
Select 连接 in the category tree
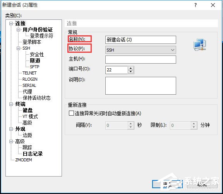(21, 24)
